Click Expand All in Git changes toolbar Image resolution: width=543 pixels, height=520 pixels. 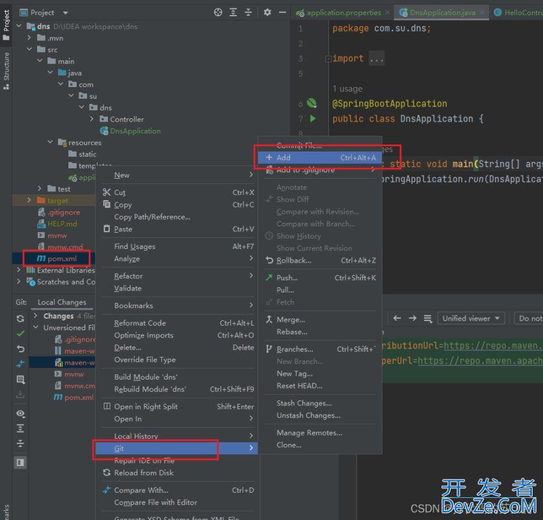(x=20, y=428)
